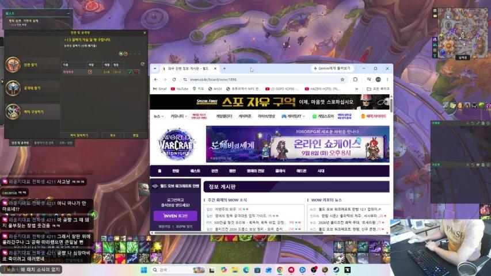Expand the 뉴스 dropdown menu
Viewport: 491px width, 276px height.
click(x=159, y=116)
